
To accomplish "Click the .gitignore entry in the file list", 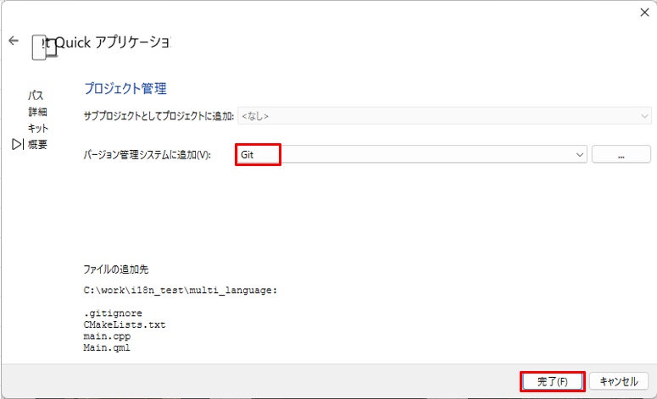I will pos(106,314).
